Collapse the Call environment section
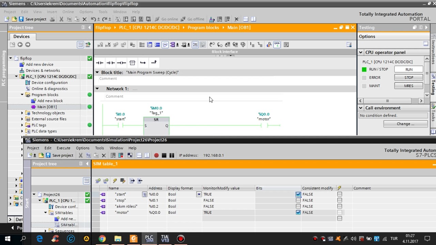 (361, 108)
